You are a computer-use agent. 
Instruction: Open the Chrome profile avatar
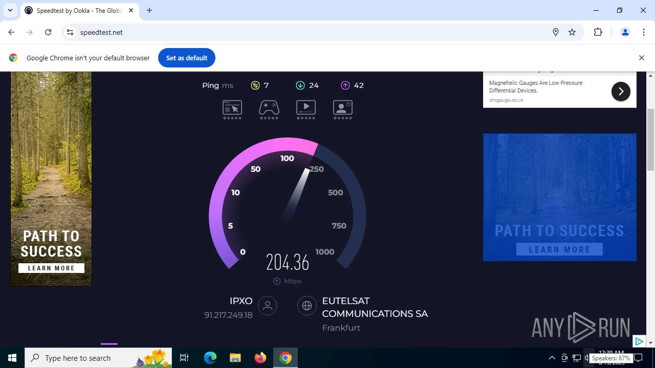tap(625, 32)
